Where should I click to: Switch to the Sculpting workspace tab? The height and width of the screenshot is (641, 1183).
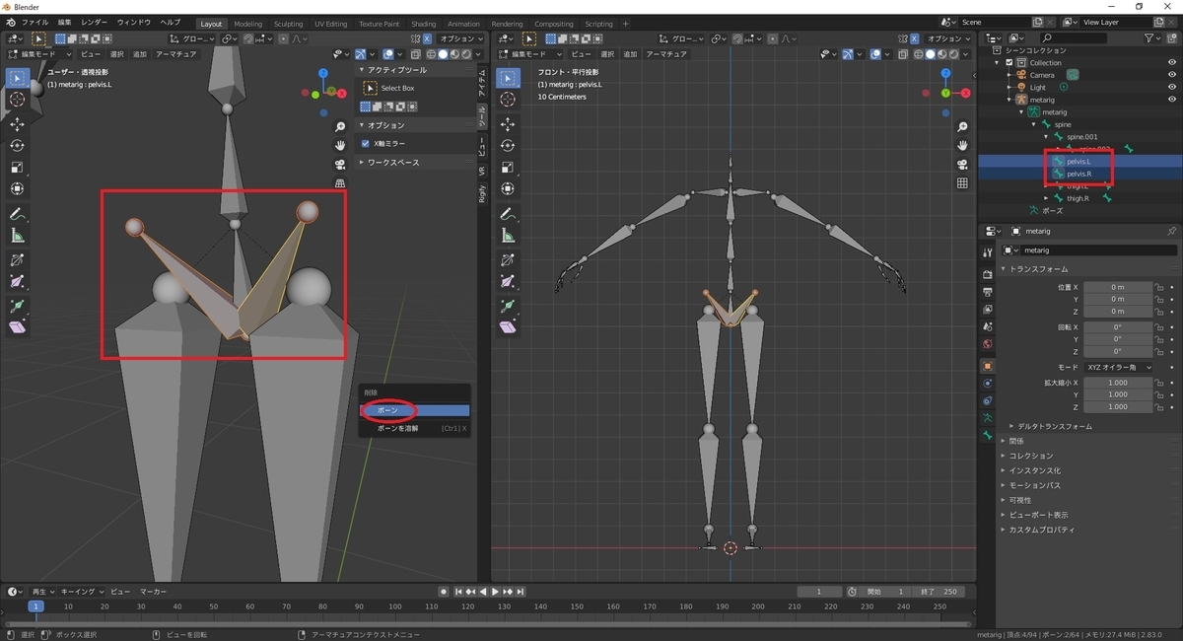coord(288,24)
